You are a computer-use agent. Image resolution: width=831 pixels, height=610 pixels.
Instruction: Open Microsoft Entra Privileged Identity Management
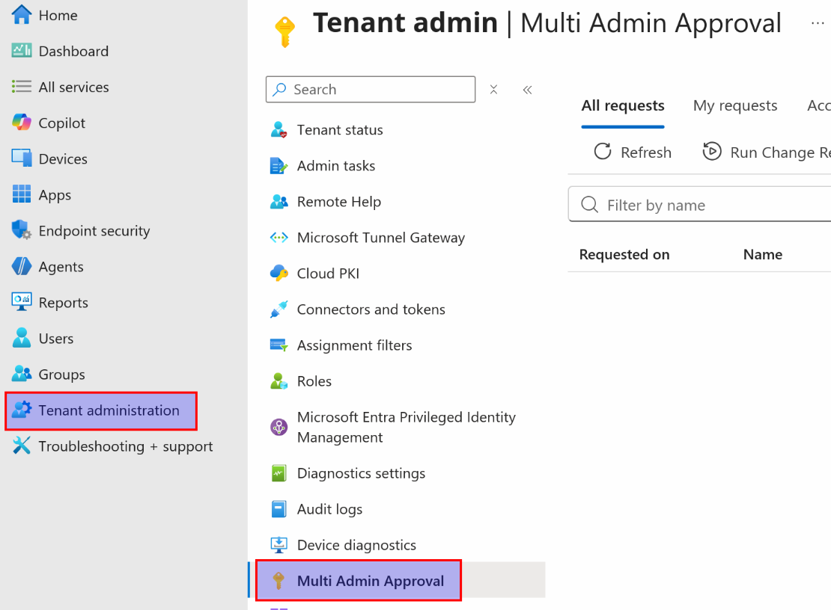click(x=406, y=427)
